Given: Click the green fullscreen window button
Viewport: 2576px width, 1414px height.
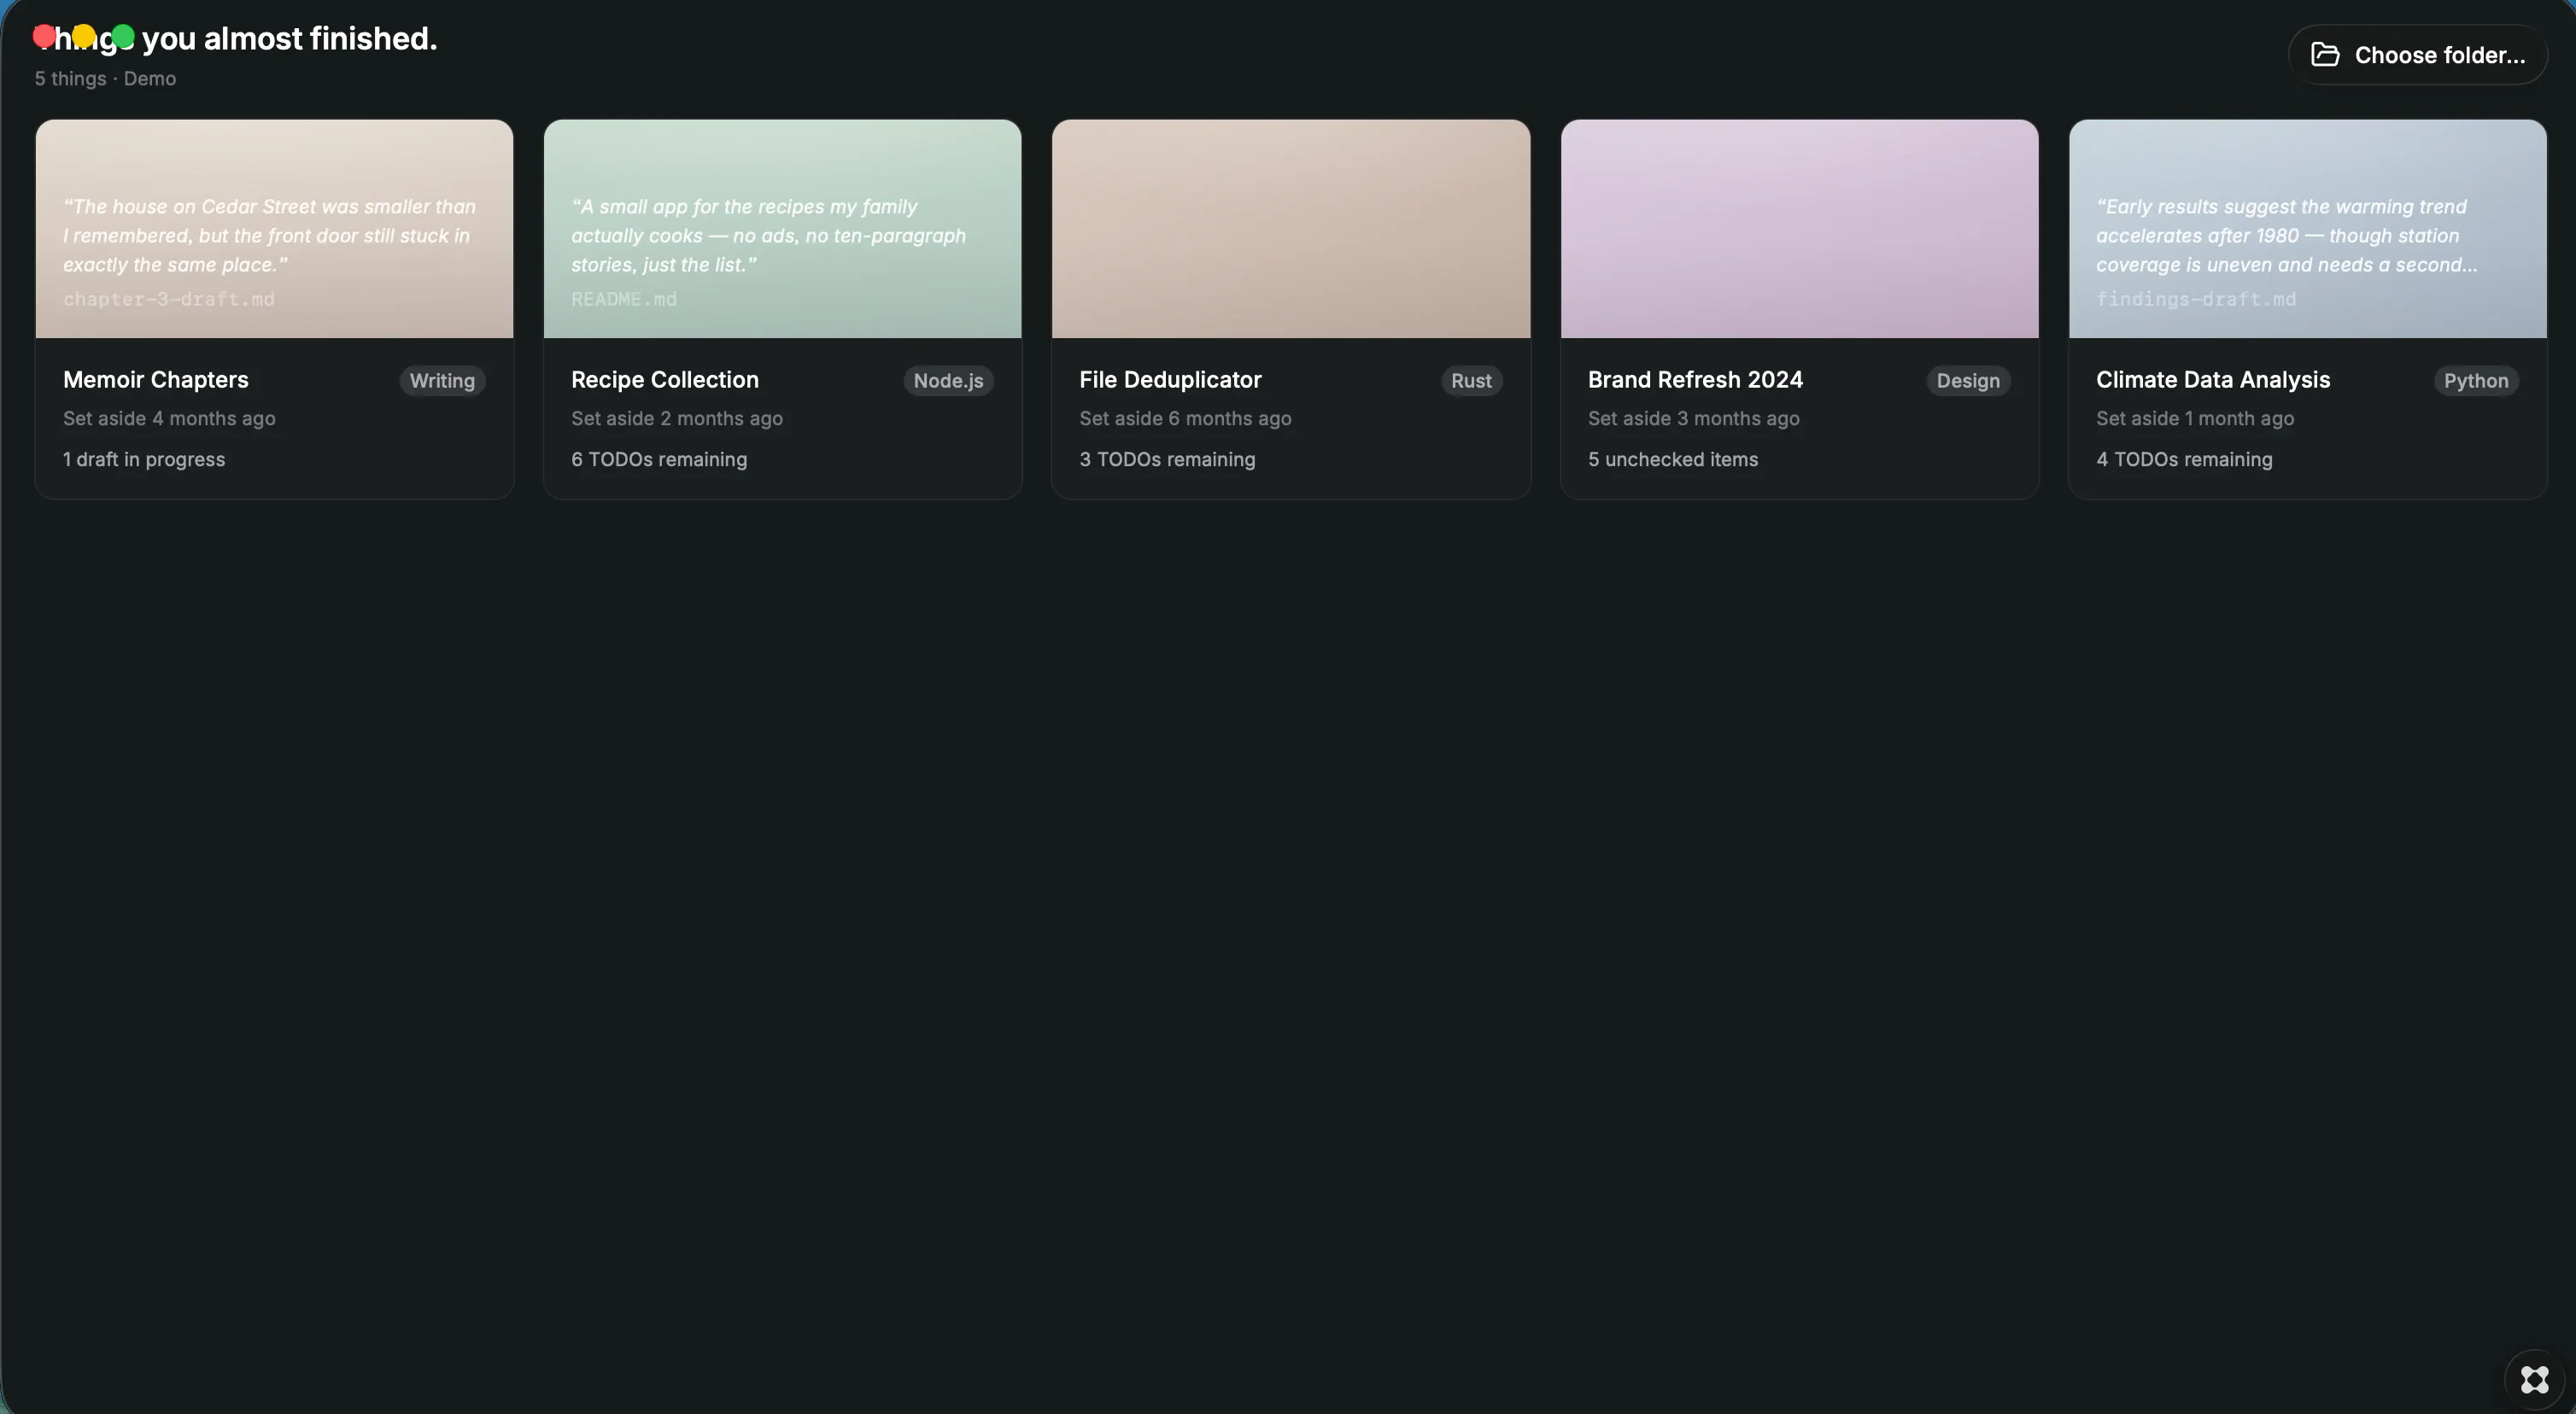Looking at the screenshot, I should [x=123, y=37].
